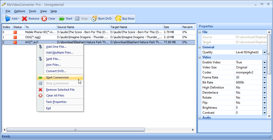The height and width of the screenshot is (140, 273).
Task: Sort by the Size column header
Action: [172, 27]
